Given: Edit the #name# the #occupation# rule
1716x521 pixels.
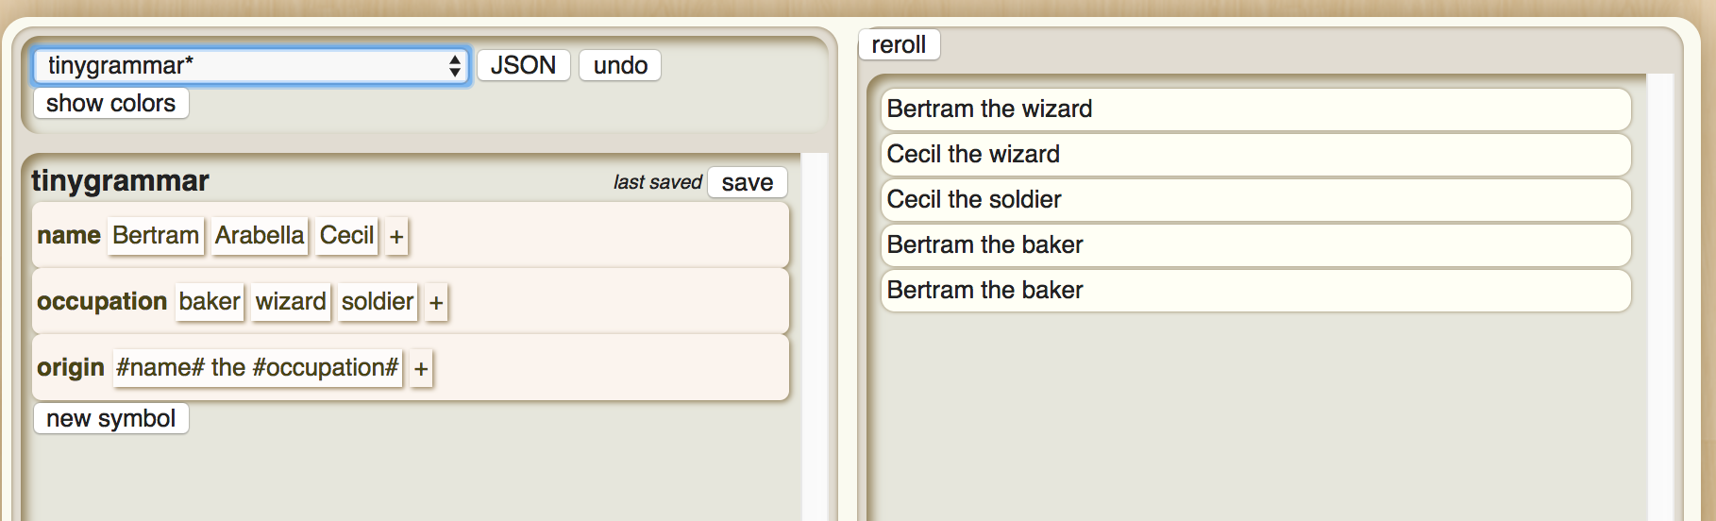Looking at the screenshot, I should [x=257, y=367].
